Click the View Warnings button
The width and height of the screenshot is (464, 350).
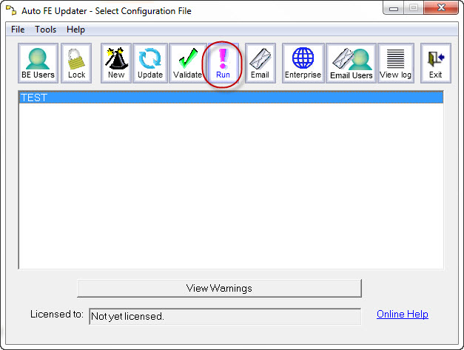tap(219, 288)
